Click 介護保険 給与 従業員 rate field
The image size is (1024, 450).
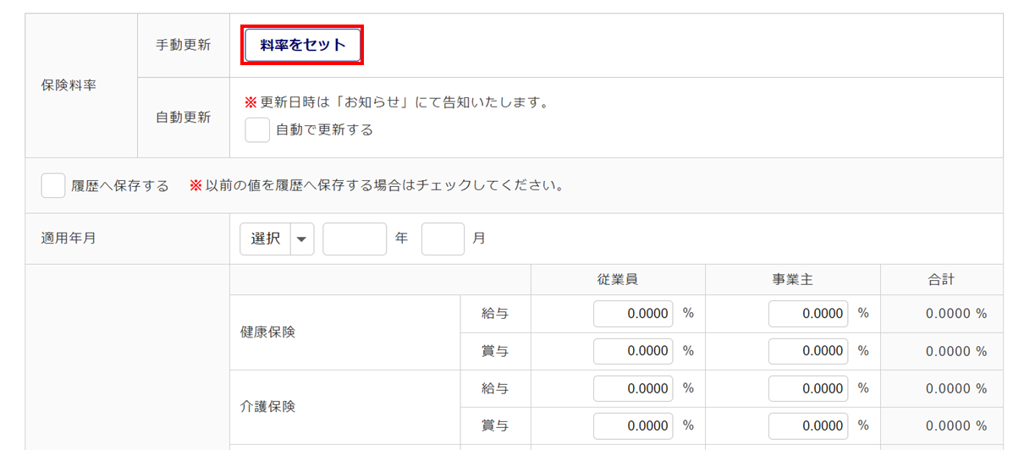pyautogui.click(x=633, y=388)
